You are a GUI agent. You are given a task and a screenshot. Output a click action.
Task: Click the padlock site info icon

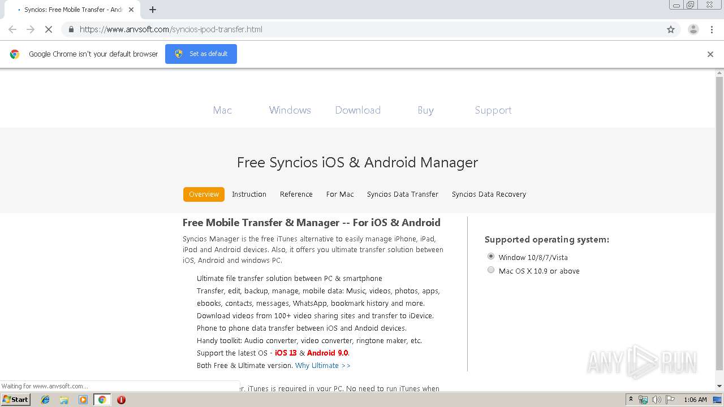pos(71,29)
